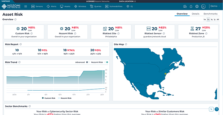Click the notifications bell icon
The height and width of the screenshot is (115, 223).
click(191, 6)
